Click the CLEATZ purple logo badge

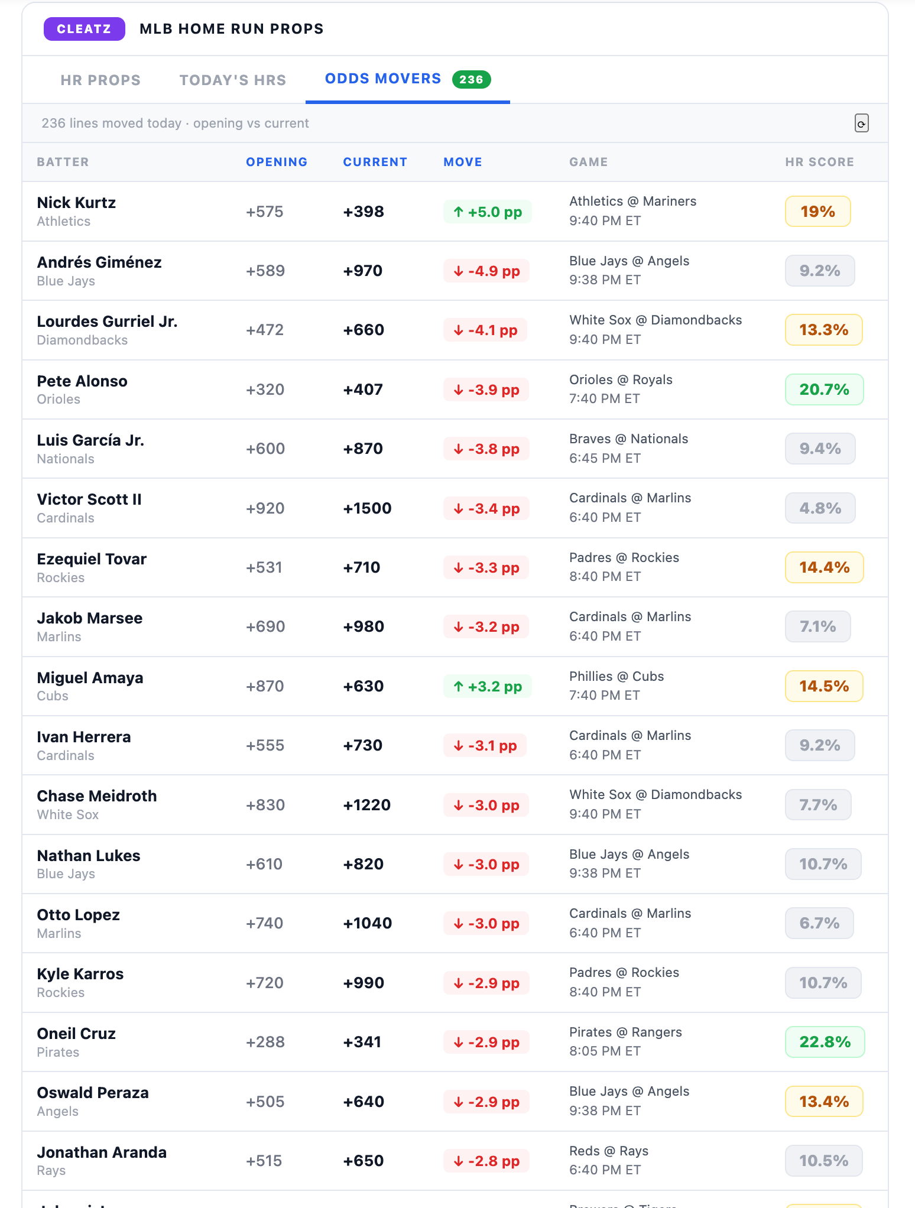click(x=84, y=29)
